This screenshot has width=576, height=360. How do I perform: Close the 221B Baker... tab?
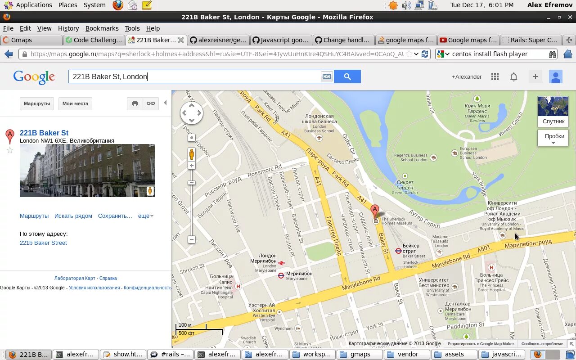(181, 40)
